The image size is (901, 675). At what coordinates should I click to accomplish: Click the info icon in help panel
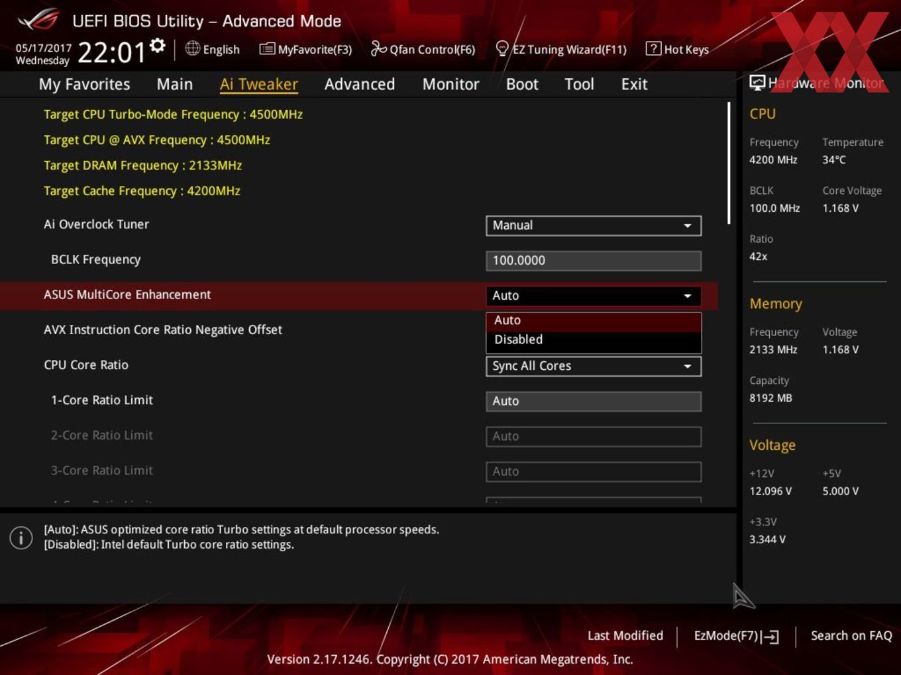coord(21,537)
